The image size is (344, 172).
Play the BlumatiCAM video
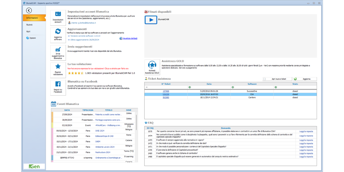click(x=151, y=19)
